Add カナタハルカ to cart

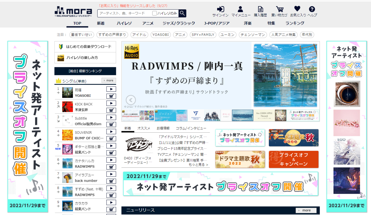111,167
